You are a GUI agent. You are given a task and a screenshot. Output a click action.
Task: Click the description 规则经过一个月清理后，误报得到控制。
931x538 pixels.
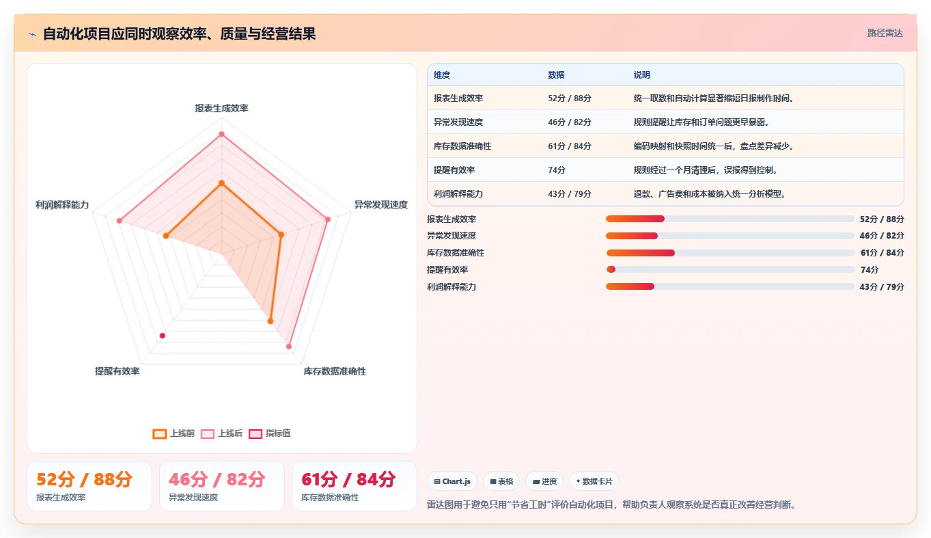pos(706,170)
